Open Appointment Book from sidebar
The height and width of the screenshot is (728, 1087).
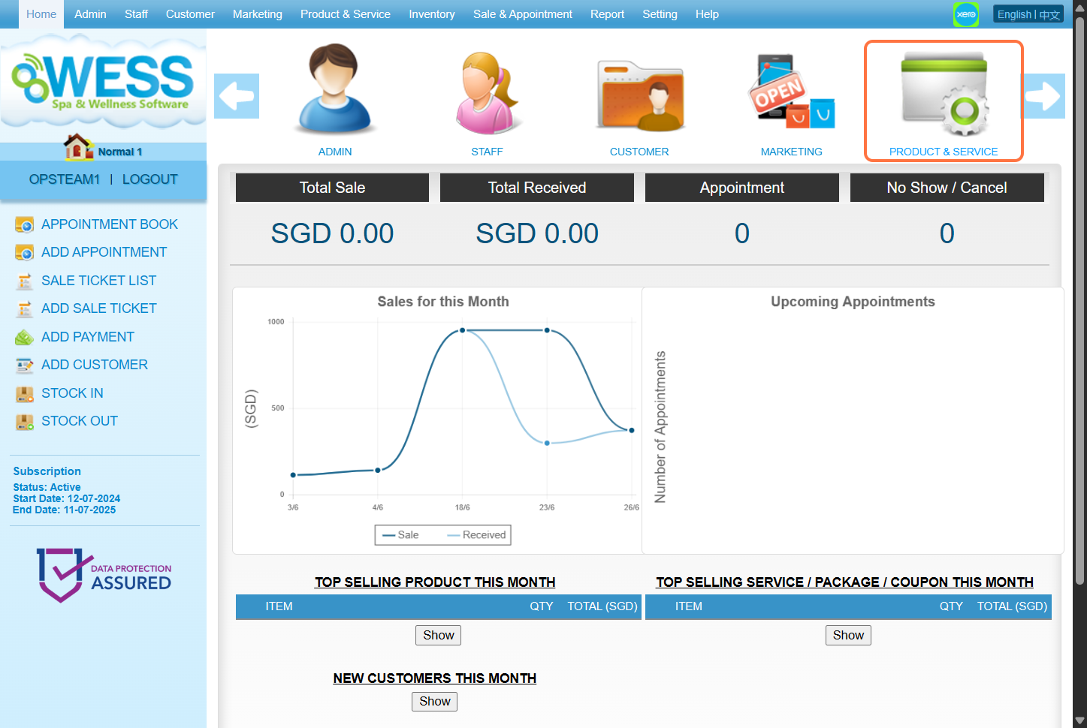tap(109, 224)
